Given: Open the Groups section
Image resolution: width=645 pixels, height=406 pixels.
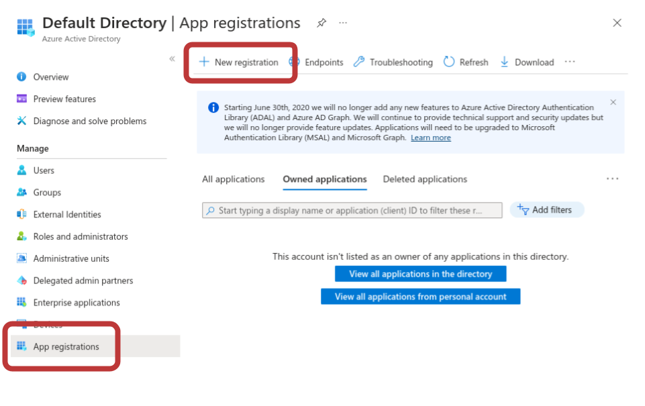Looking at the screenshot, I should (x=48, y=192).
